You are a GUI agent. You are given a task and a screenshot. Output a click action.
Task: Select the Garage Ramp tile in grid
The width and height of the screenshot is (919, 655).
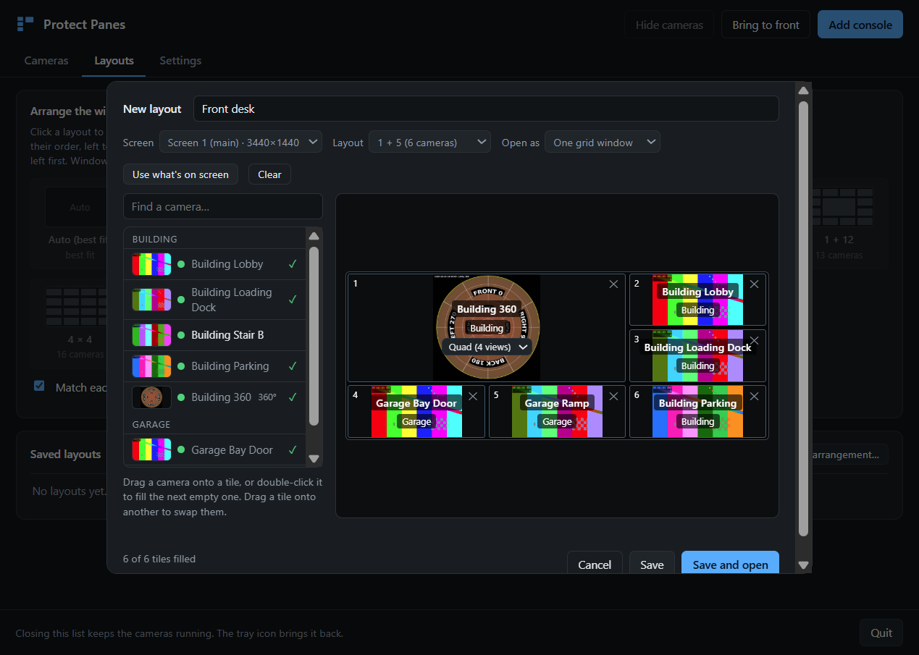click(x=557, y=412)
